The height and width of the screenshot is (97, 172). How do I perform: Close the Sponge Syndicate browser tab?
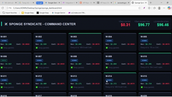point(146,3)
